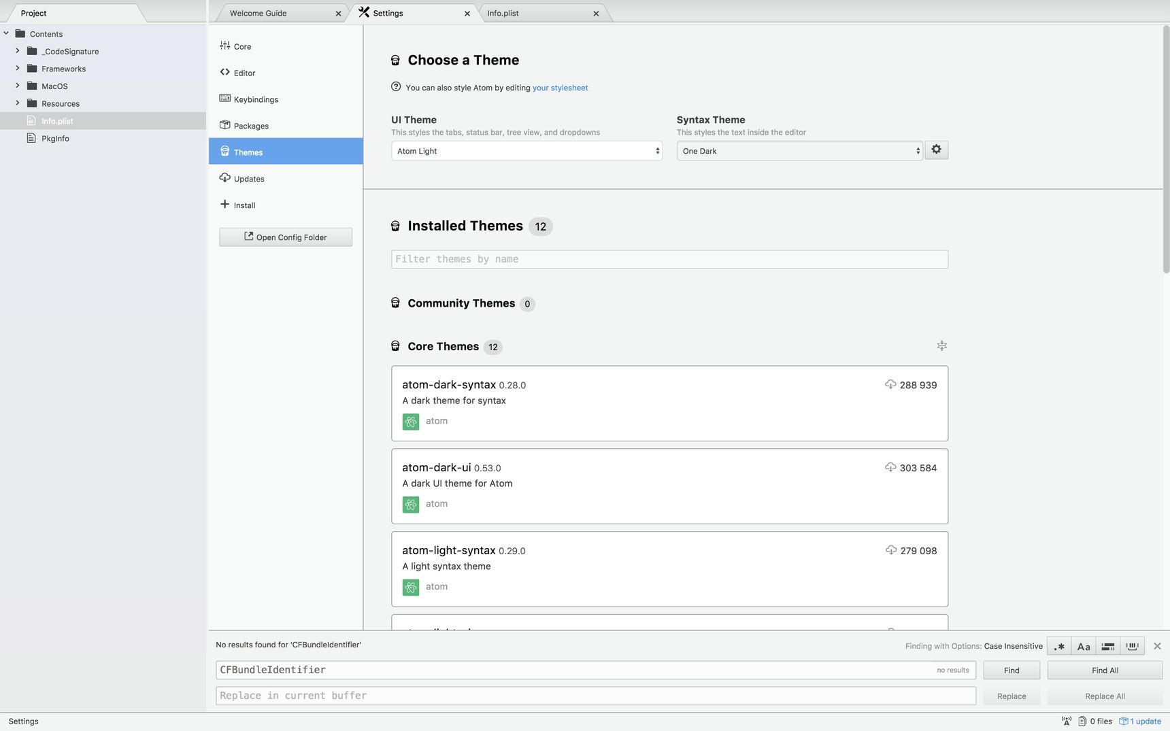
Task: Click download count icon for atom-dark-syntax
Action: (x=890, y=384)
